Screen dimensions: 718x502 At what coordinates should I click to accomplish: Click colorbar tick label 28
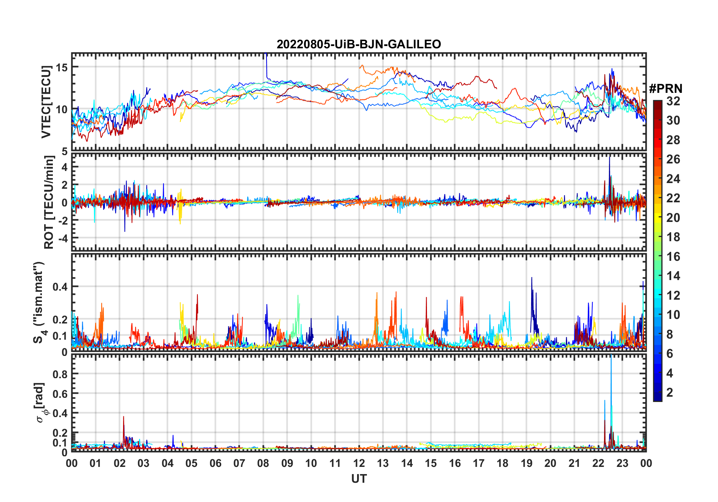coord(673,140)
